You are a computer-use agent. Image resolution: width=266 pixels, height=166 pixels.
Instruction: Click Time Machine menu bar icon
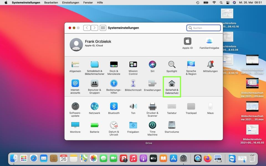198,2
